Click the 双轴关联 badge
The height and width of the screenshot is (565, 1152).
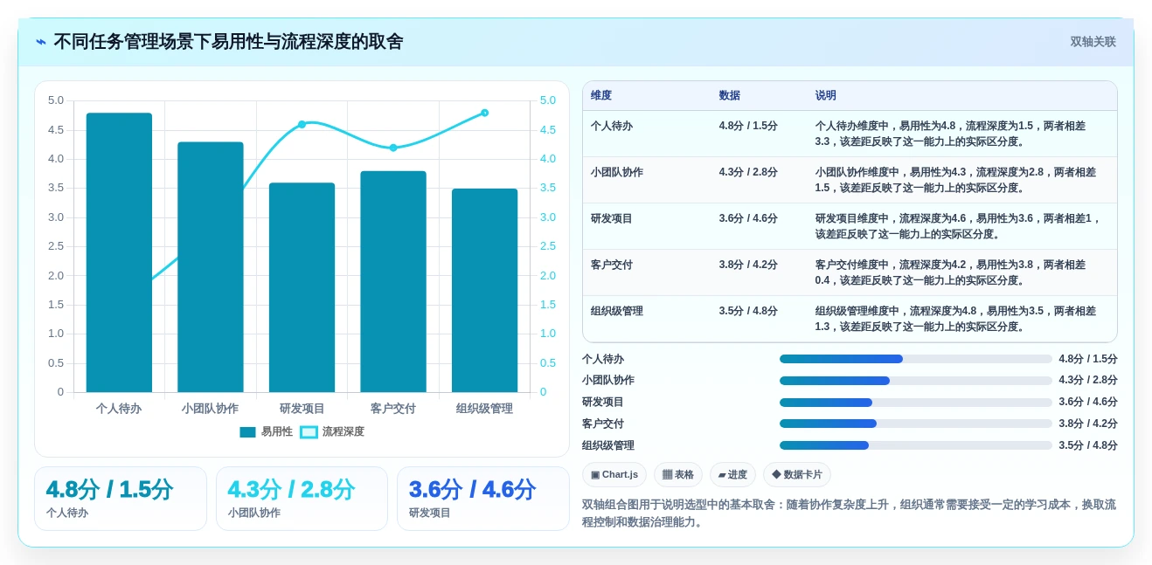pyautogui.click(x=1093, y=42)
